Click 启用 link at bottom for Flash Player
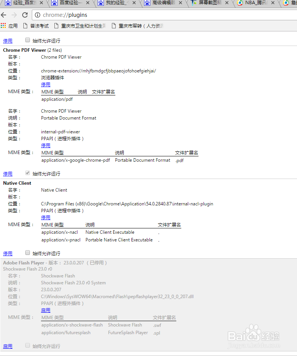297x356 pixels. [8, 346]
